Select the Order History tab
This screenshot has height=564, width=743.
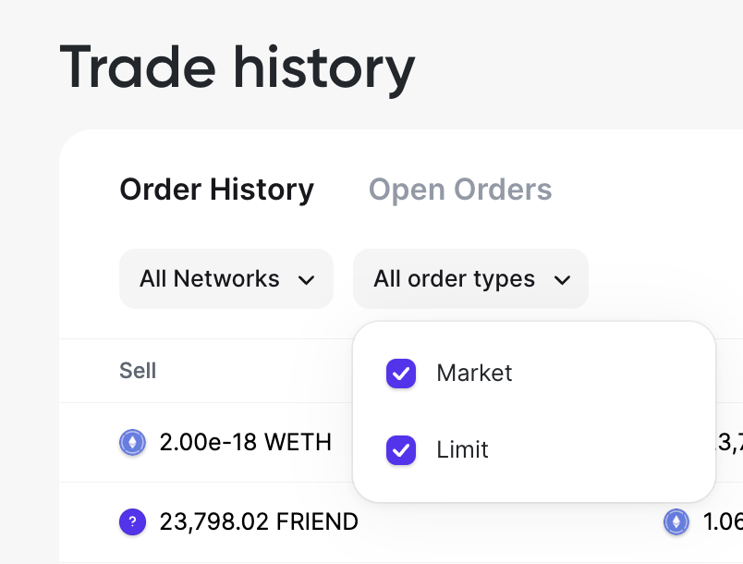point(217,190)
